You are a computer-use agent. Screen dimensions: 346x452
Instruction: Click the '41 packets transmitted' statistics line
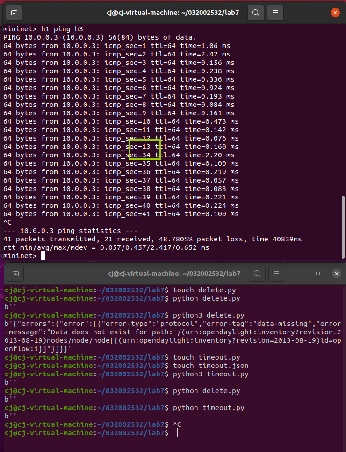pyautogui.click(x=152, y=239)
